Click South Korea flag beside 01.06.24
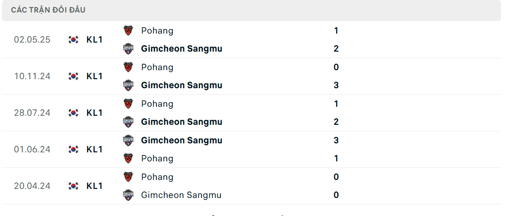The image size is (506, 216). 73,149
